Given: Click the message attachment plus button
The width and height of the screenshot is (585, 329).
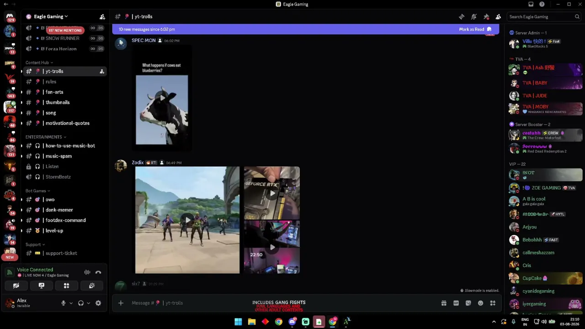Looking at the screenshot, I should tap(121, 303).
